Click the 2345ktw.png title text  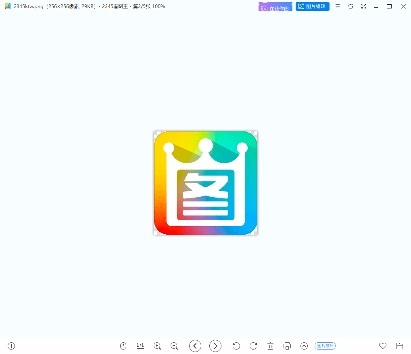coord(29,6)
